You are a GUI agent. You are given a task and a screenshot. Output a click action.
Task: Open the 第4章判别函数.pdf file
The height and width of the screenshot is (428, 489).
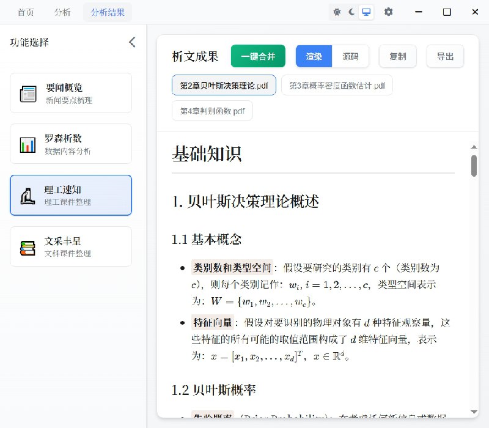[211, 111]
